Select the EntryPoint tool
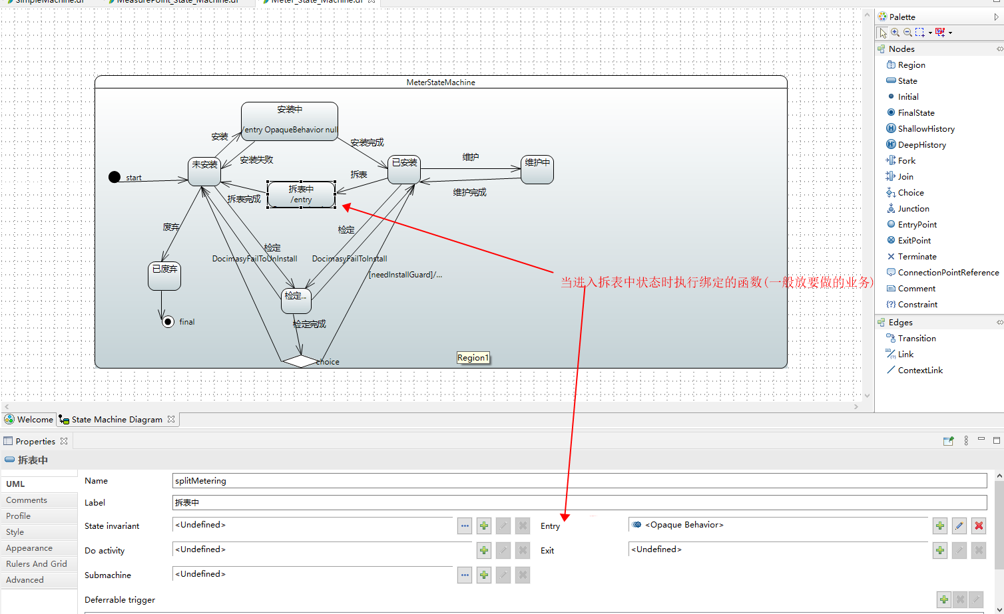 [x=911, y=224]
